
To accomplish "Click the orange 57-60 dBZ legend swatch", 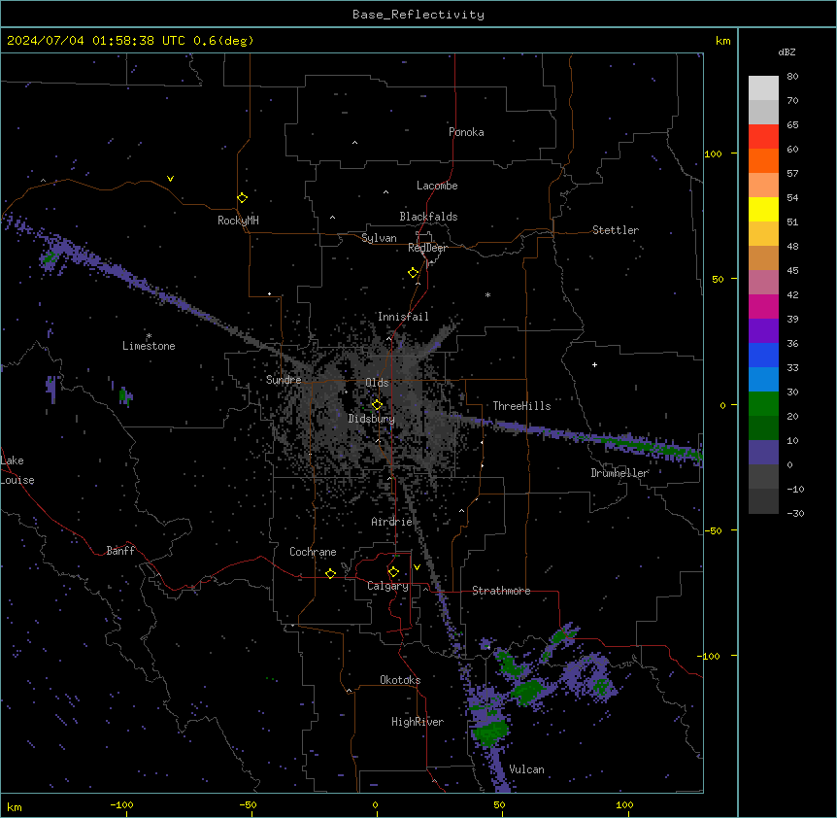I will click(763, 160).
